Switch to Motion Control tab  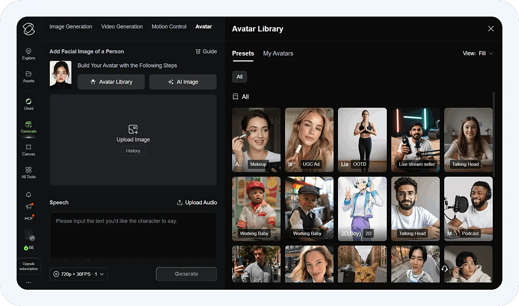pyautogui.click(x=169, y=27)
